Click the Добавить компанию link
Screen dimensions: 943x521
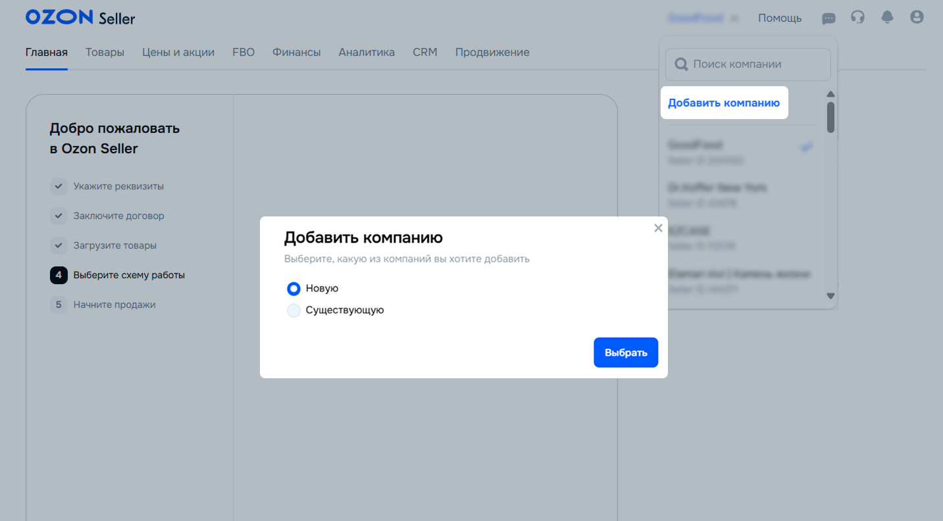[723, 103]
